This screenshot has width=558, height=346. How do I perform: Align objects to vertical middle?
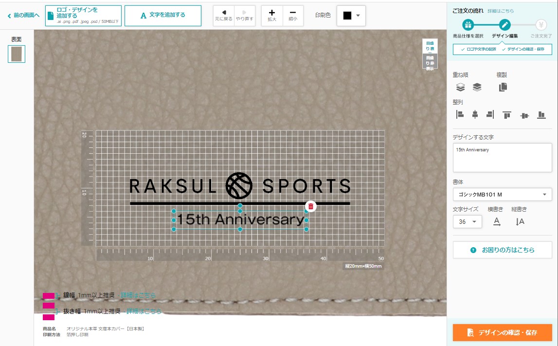[x=524, y=115]
